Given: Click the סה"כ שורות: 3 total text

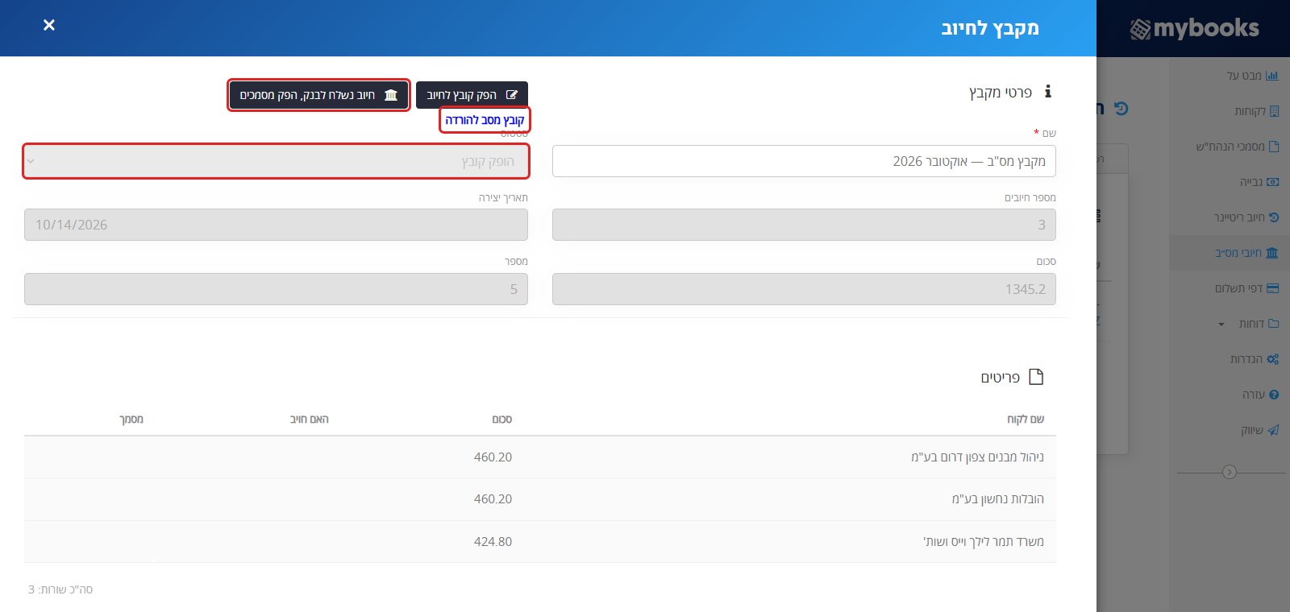Looking at the screenshot, I should point(60,589).
